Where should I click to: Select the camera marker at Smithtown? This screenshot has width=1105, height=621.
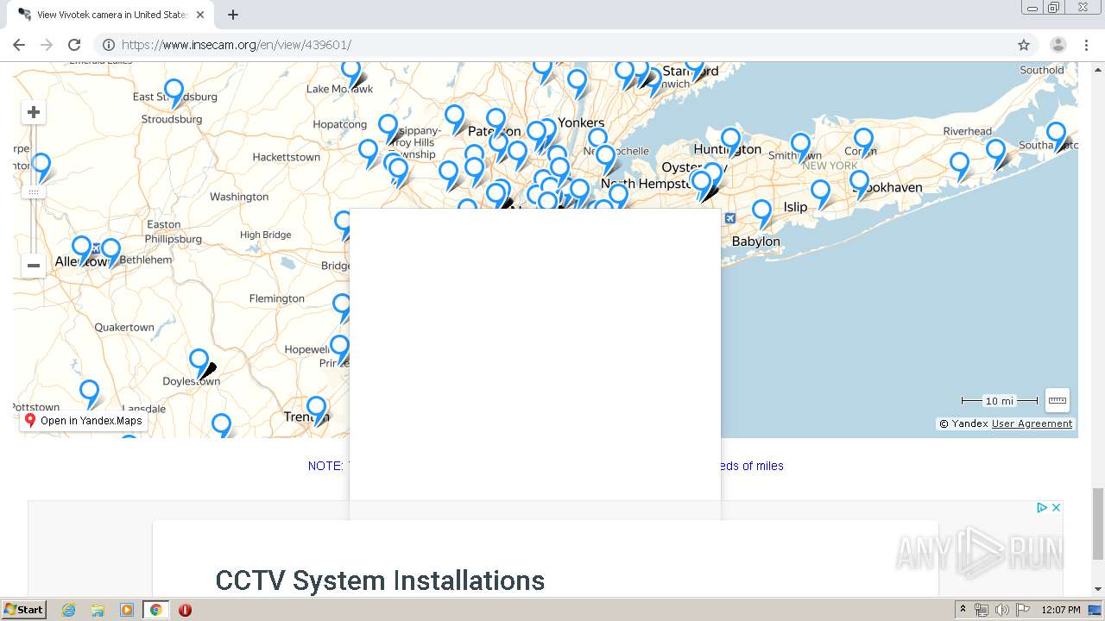[x=801, y=146]
